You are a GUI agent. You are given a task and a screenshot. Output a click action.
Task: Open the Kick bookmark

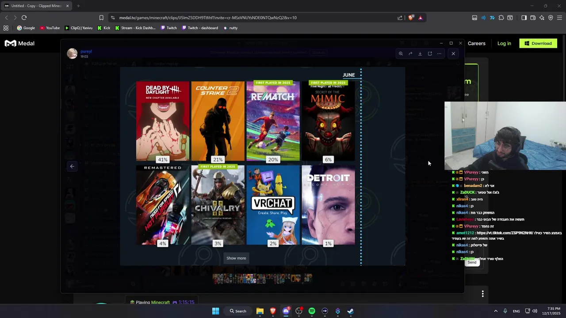(x=104, y=28)
